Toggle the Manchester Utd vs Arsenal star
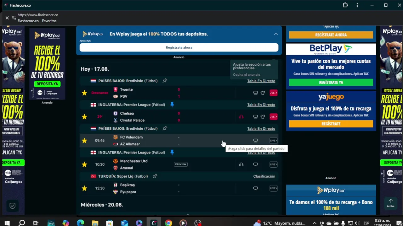The height and width of the screenshot is (226, 403). click(x=84, y=164)
